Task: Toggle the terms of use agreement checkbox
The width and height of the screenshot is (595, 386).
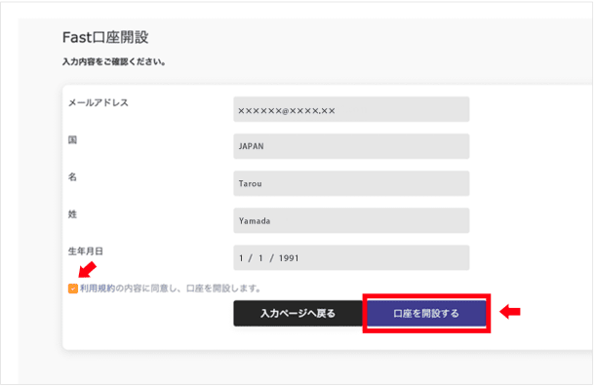Action: pyautogui.click(x=73, y=289)
